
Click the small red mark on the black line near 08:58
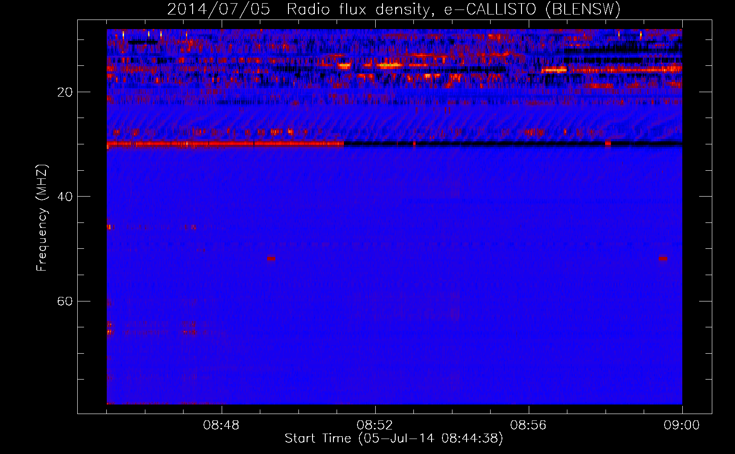tap(608, 143)
